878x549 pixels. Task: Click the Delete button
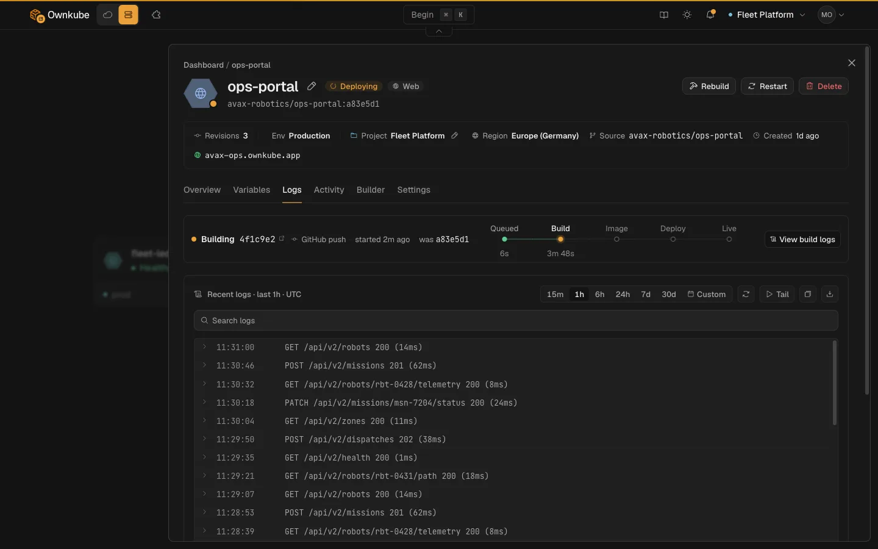tap(824, 86)
